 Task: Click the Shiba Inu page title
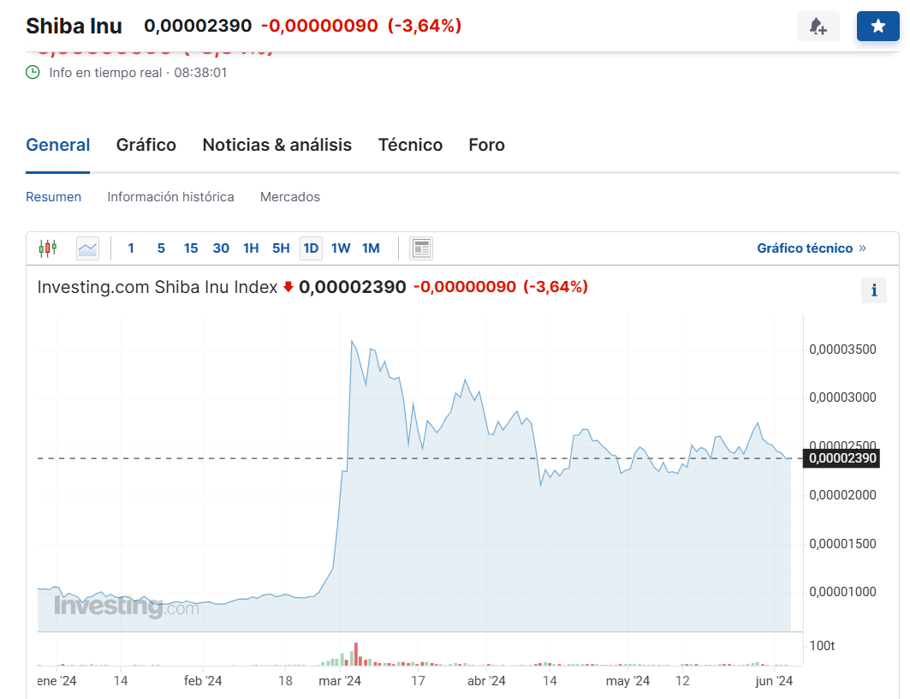pos(74,26)
